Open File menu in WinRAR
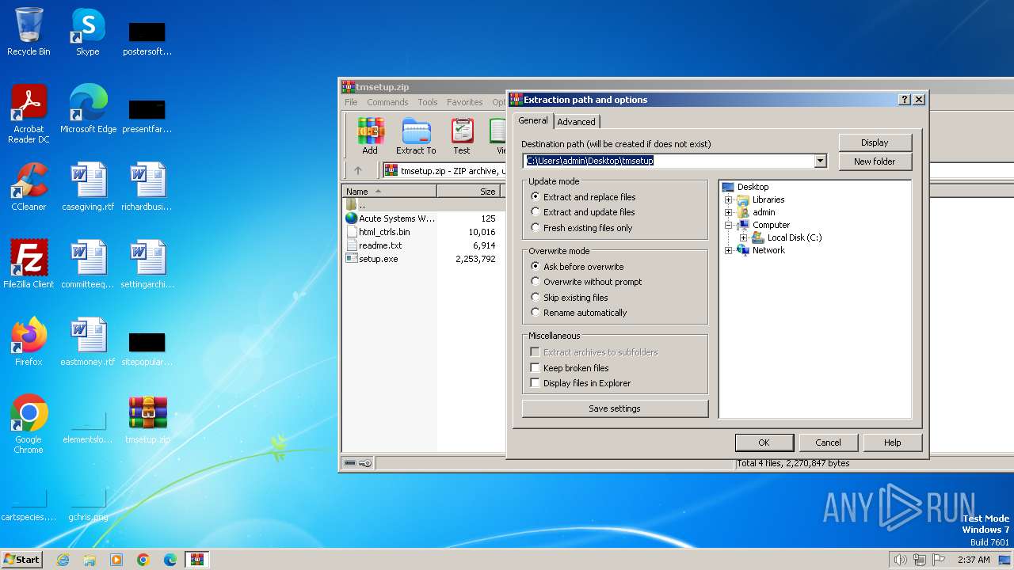 351,102
